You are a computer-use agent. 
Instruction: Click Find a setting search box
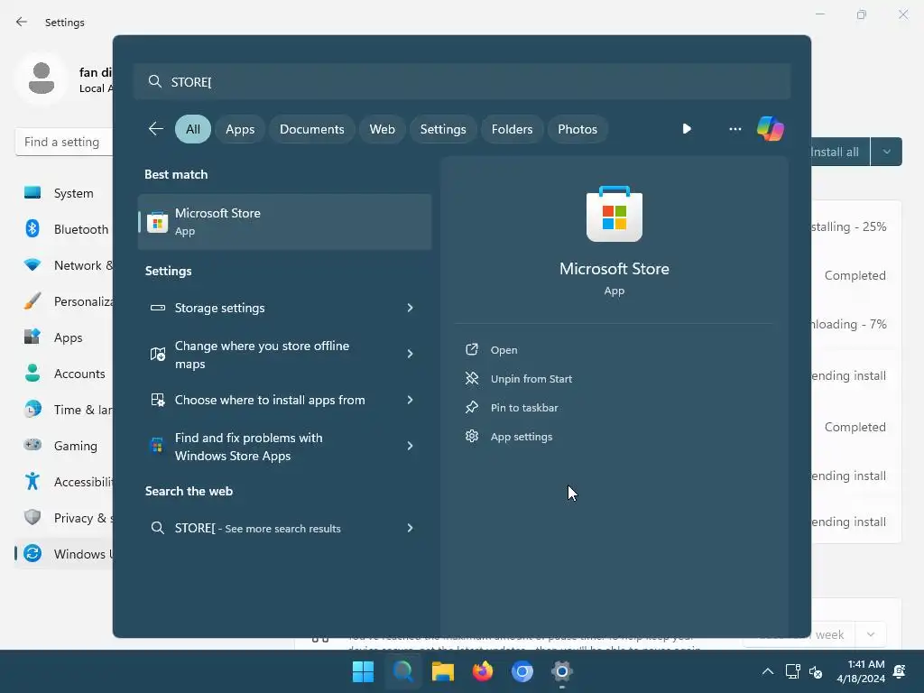(64, 142)
